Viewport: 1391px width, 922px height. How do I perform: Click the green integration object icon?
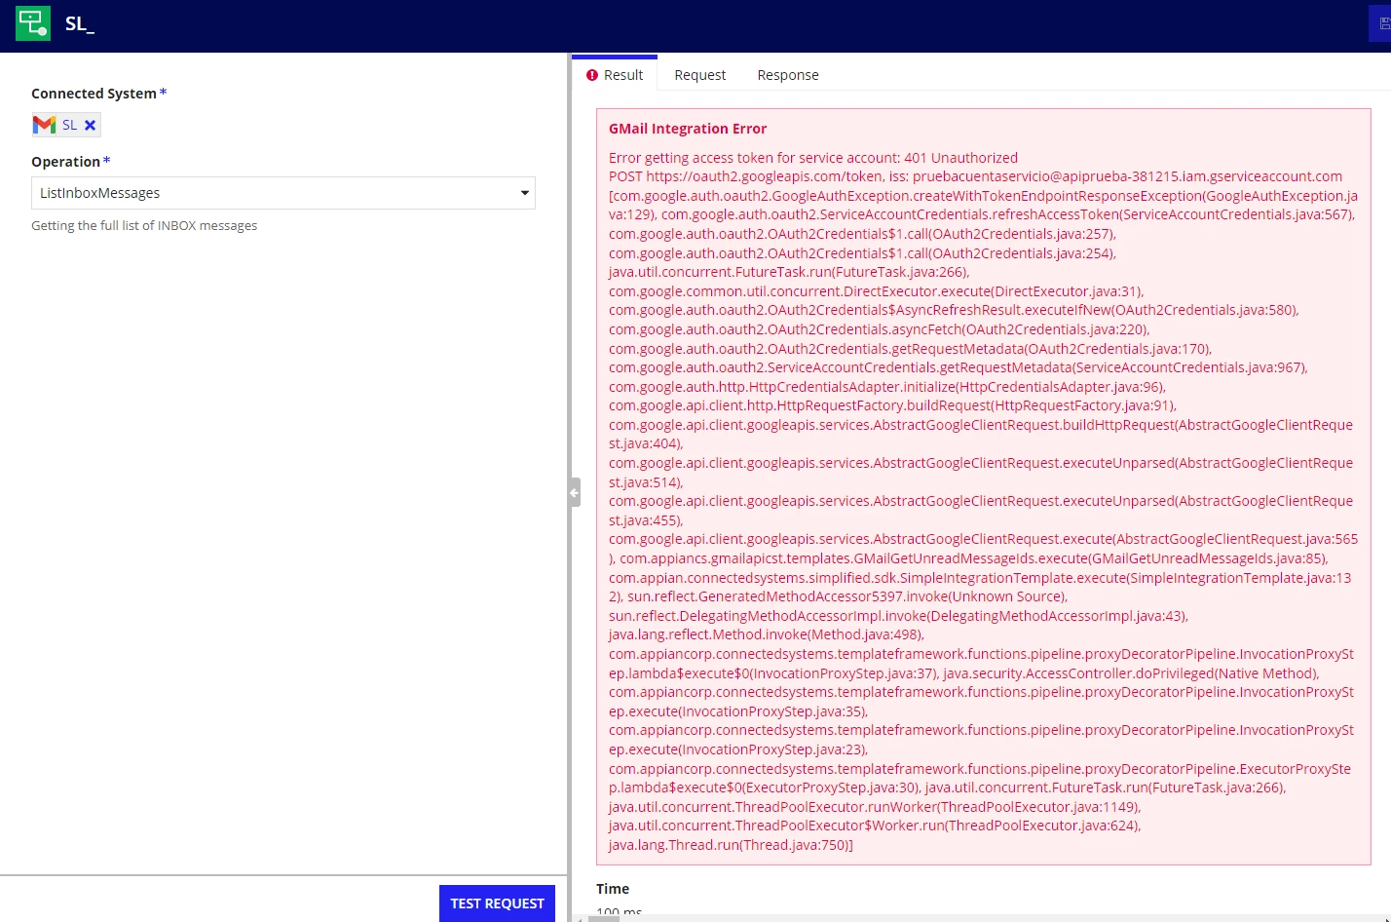click(x=33, y=23)
